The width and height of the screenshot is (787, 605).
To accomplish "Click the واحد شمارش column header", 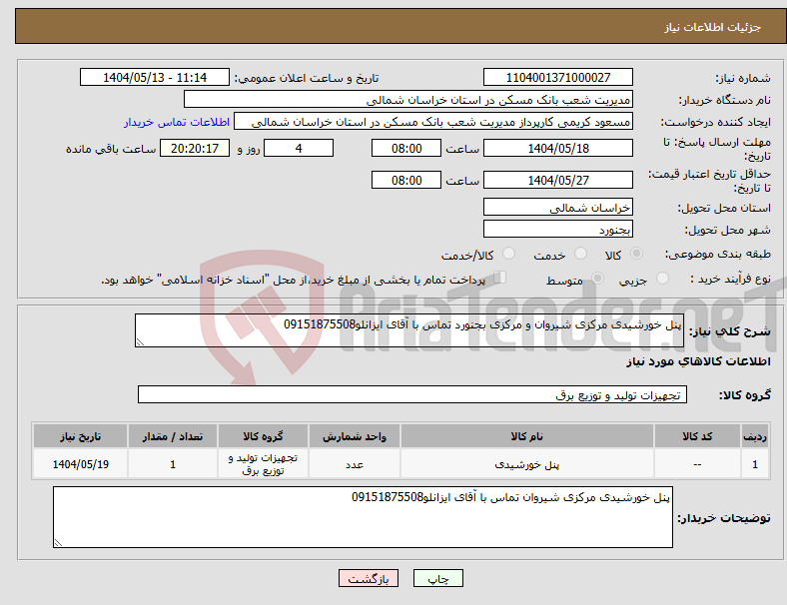I will tap(355, 436).
